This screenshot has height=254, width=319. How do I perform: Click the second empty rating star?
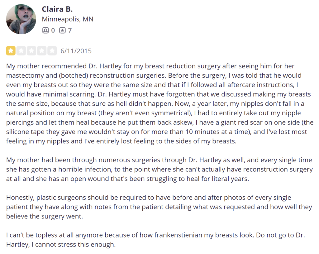pos(21,51)
